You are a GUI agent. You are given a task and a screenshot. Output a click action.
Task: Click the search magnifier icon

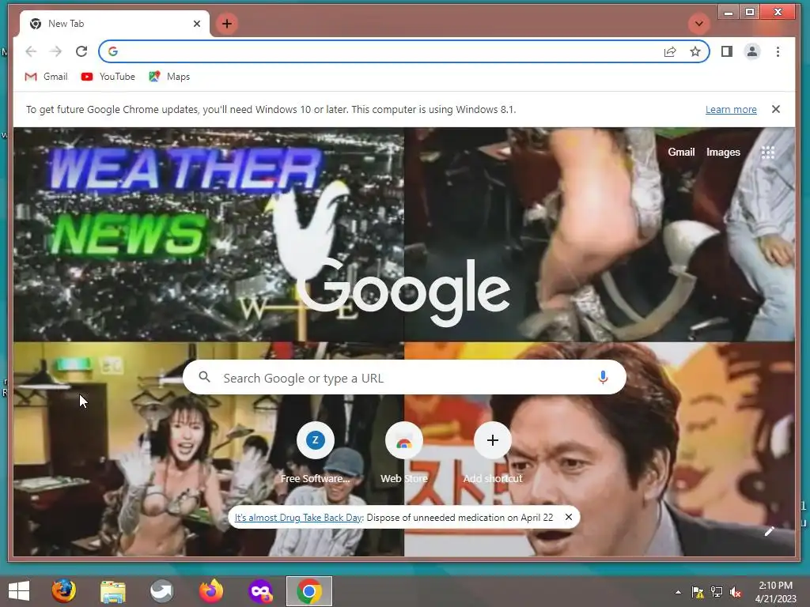205,377
